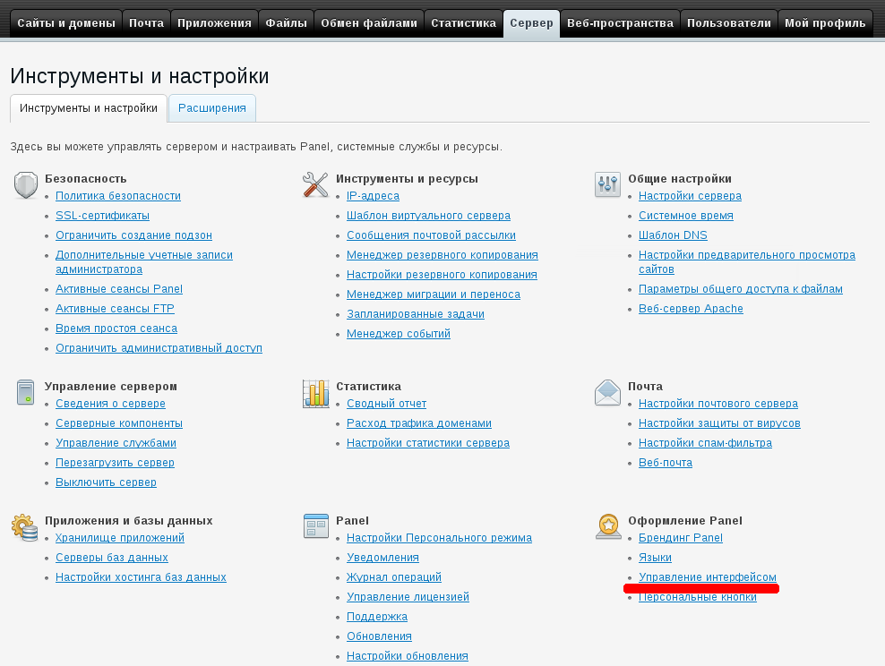Image resolution: width=885 pixels, height=666 pixels.
Task: Open the Статистика navigation tab
Action: click(463, 23)
